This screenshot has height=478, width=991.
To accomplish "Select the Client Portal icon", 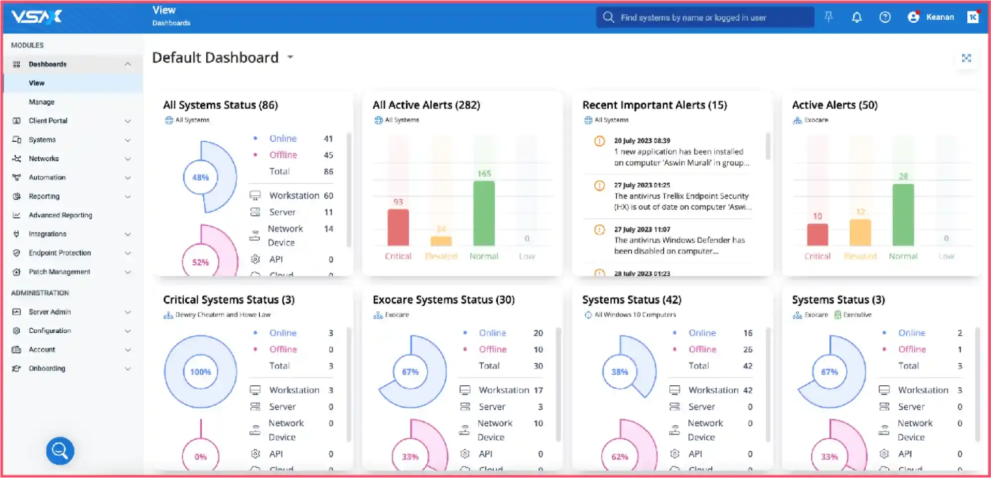I will pyautogui.click(x=17, y=120).
